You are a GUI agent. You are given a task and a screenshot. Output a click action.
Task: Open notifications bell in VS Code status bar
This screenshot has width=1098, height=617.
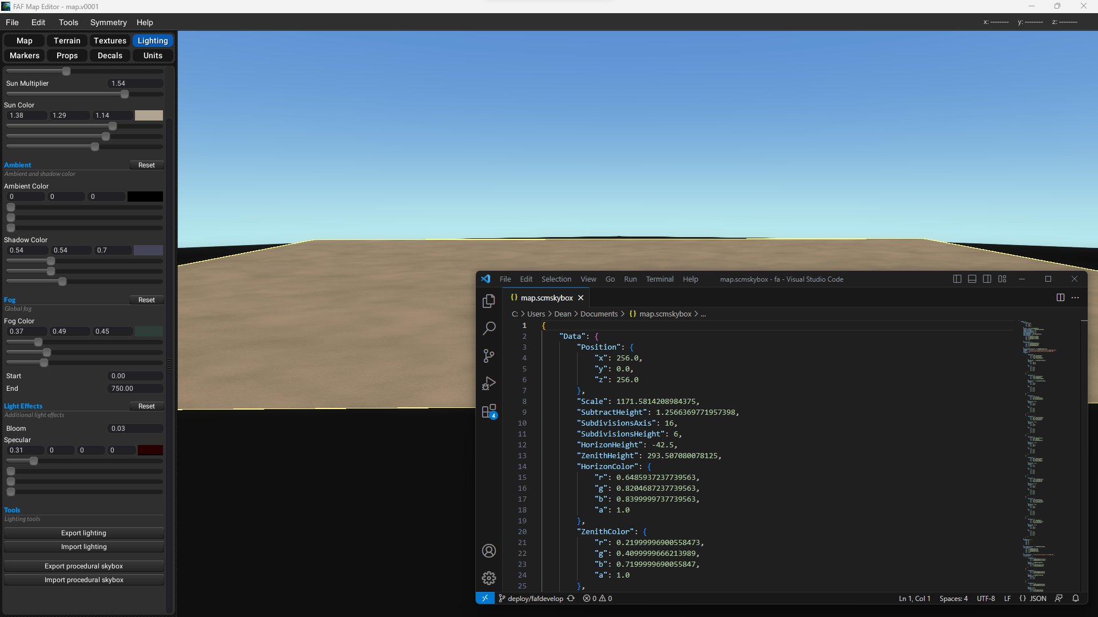(1076, 598)
